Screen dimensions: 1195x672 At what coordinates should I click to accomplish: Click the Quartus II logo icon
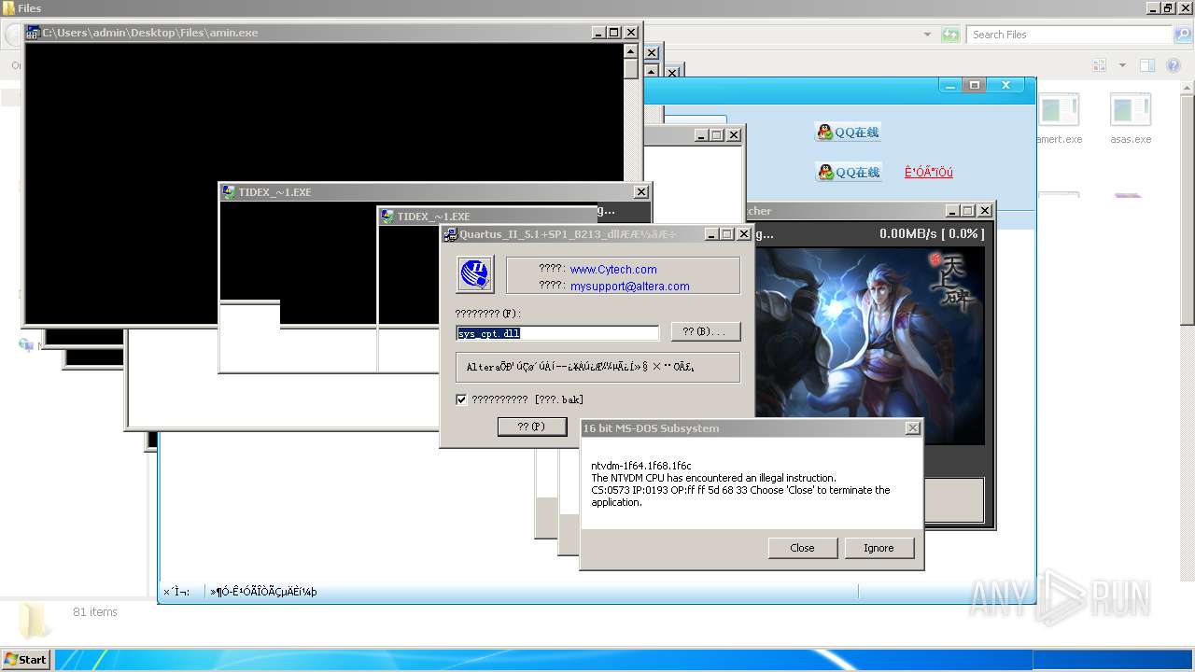(x=475, y=274)
